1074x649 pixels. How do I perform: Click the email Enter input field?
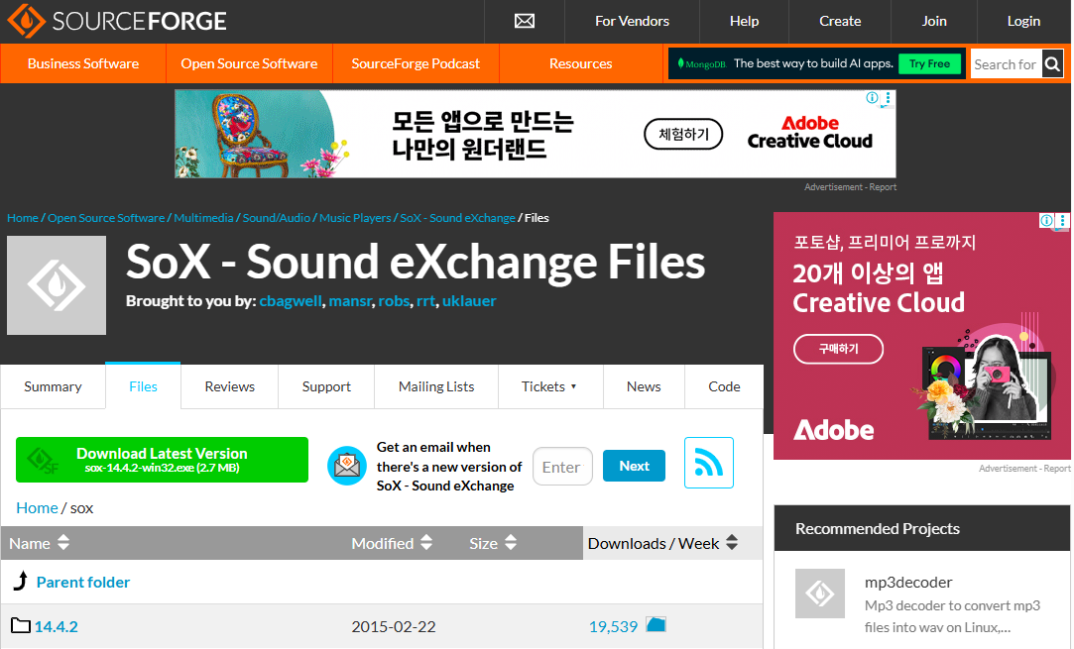click(562, 467)
